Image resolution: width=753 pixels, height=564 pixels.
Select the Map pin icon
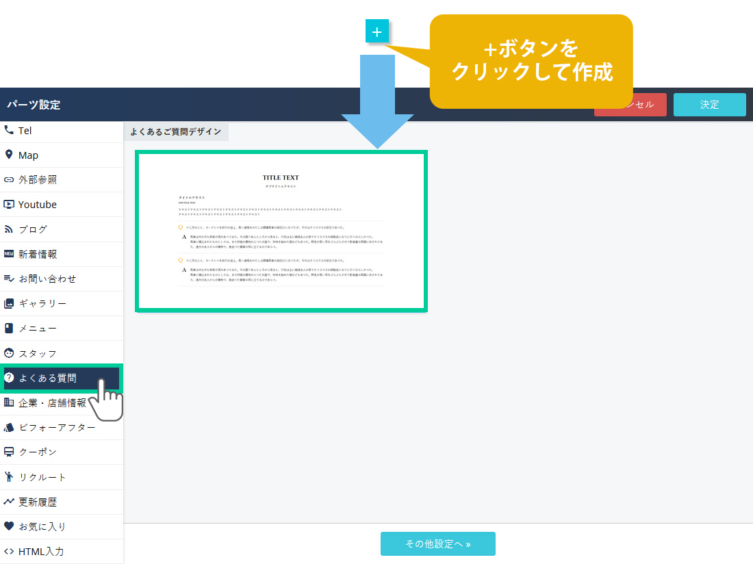[9, 155]
